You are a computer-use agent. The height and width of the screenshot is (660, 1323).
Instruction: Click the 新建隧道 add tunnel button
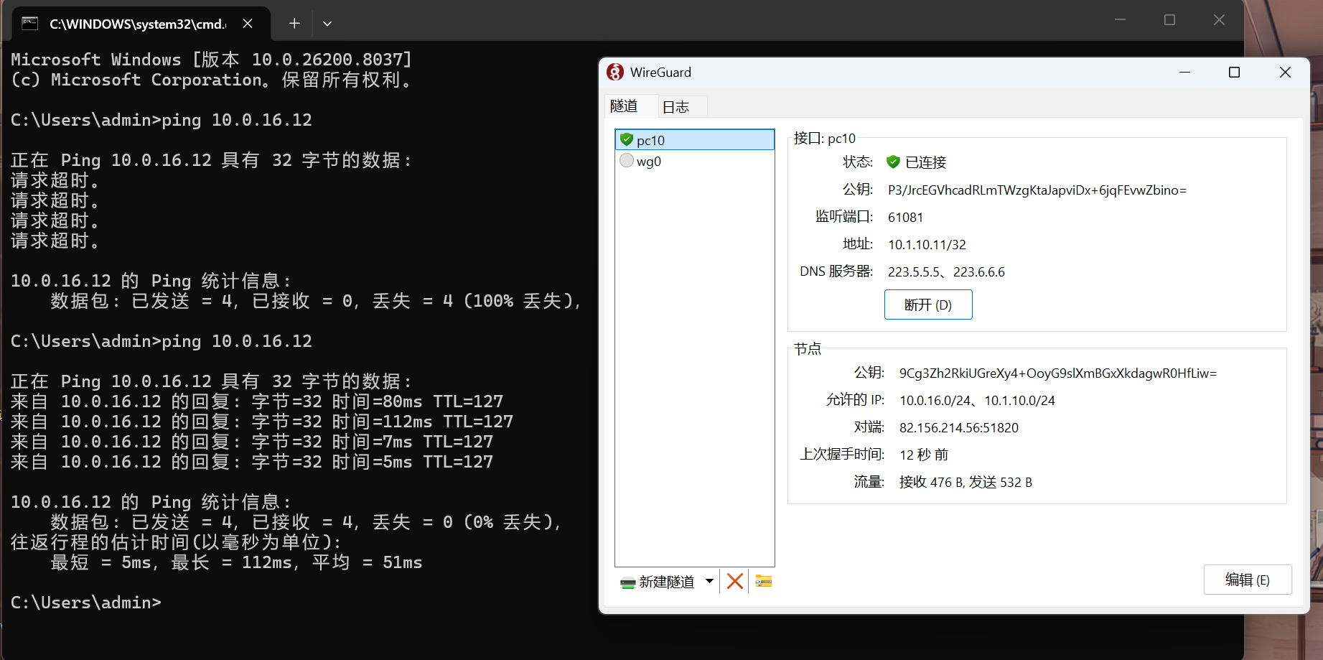point(659,582)
